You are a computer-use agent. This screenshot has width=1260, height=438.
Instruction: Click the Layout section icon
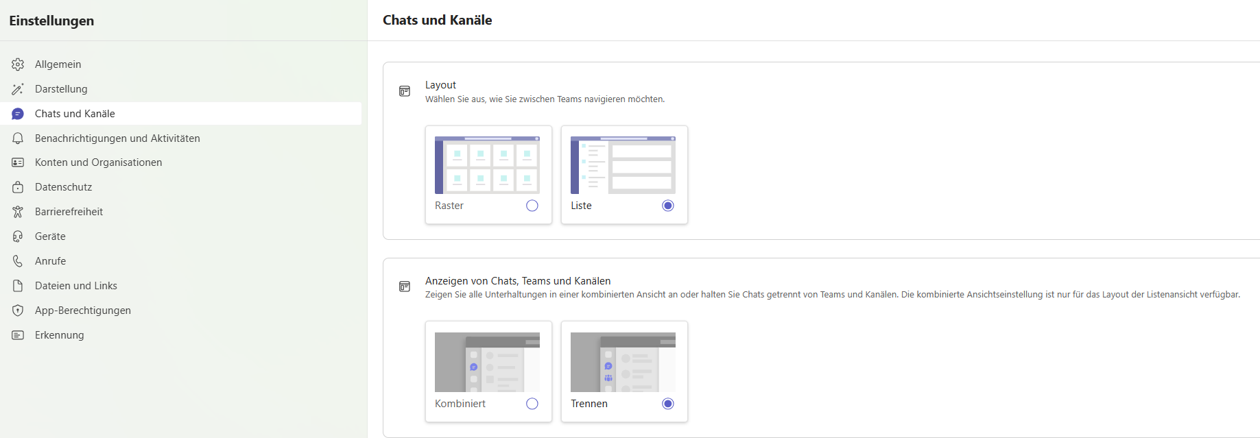pyautogui.click(x=405, y=91)
